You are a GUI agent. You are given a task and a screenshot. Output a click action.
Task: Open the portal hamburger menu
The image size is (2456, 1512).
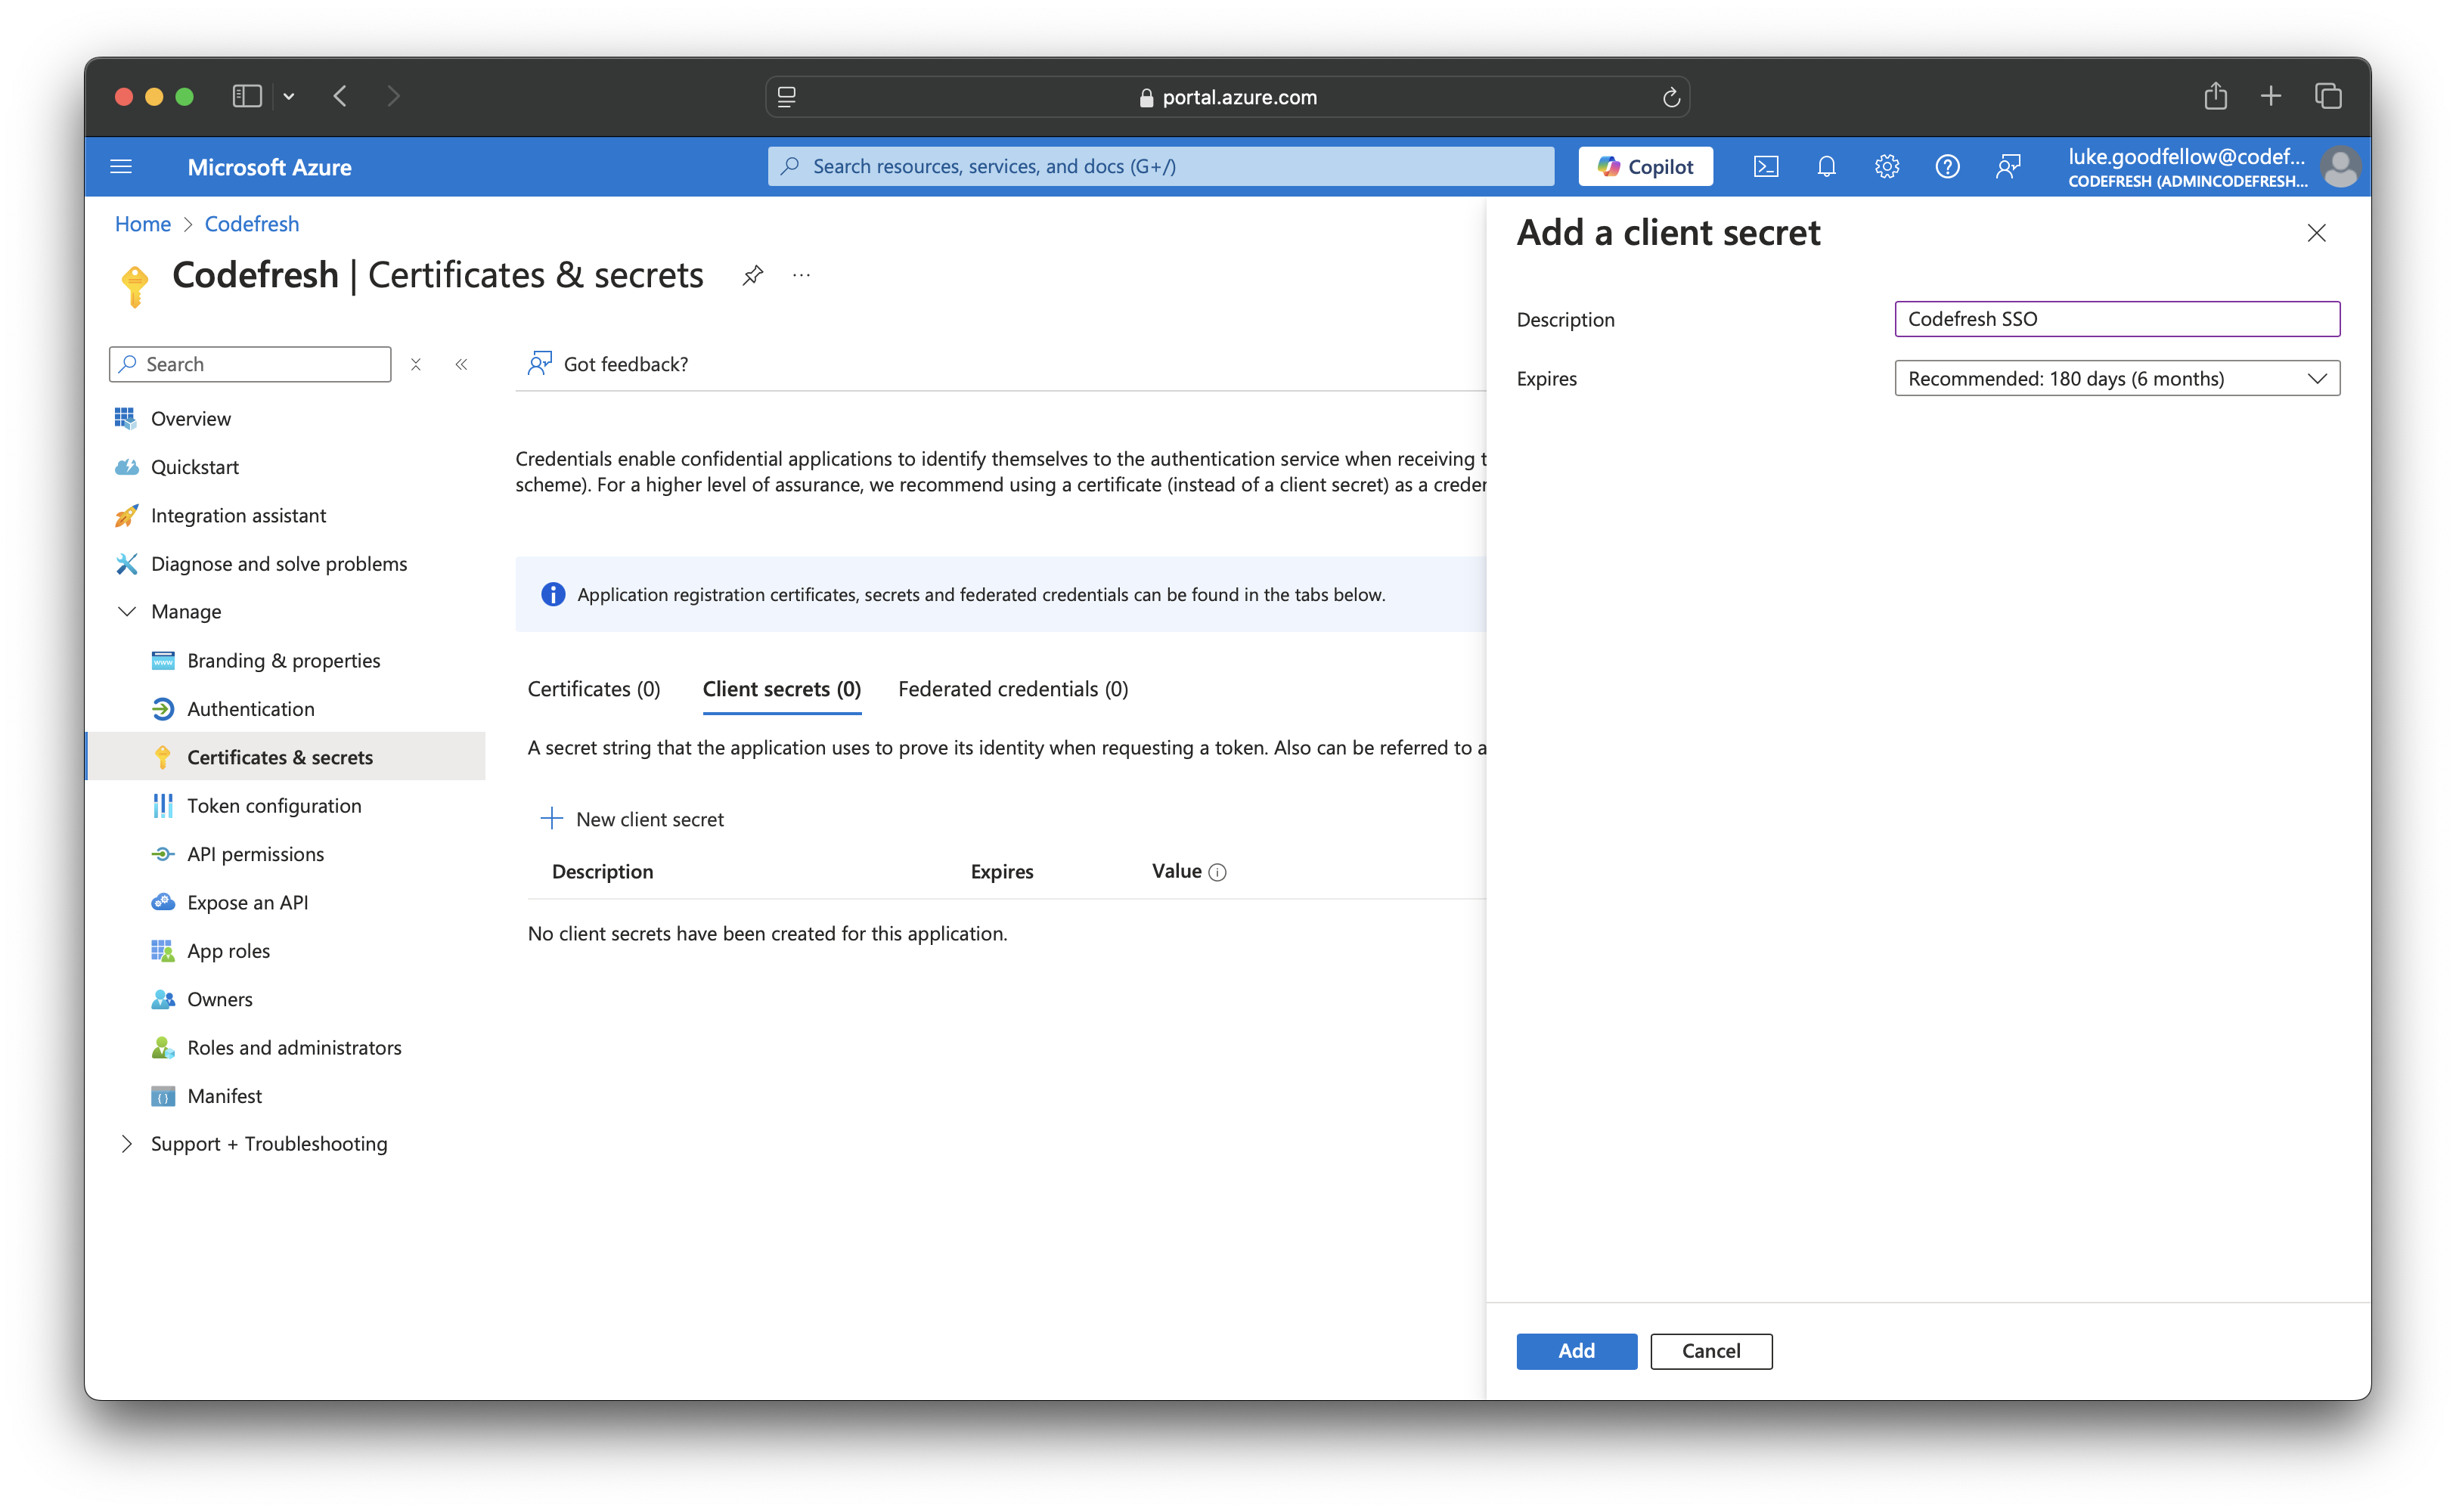click(121, 166)
